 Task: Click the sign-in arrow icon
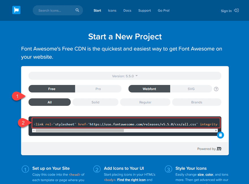click(x=236, y=10)
